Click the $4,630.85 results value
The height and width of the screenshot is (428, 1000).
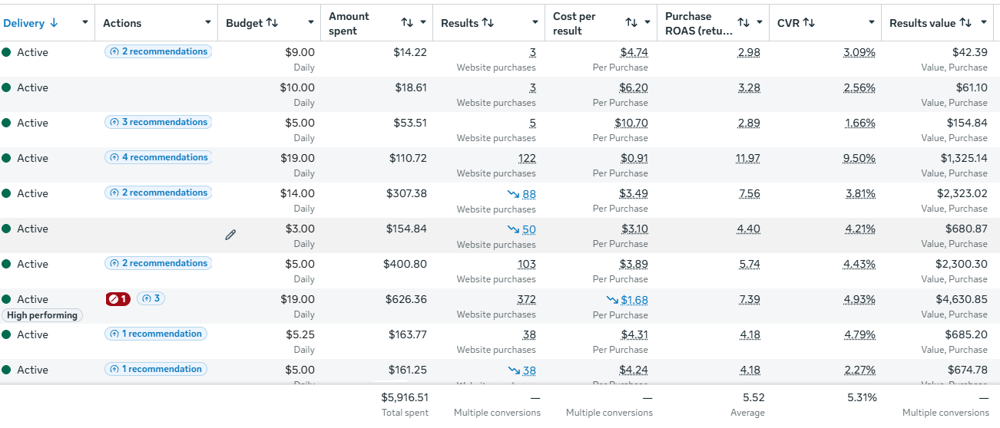(964, 299)
